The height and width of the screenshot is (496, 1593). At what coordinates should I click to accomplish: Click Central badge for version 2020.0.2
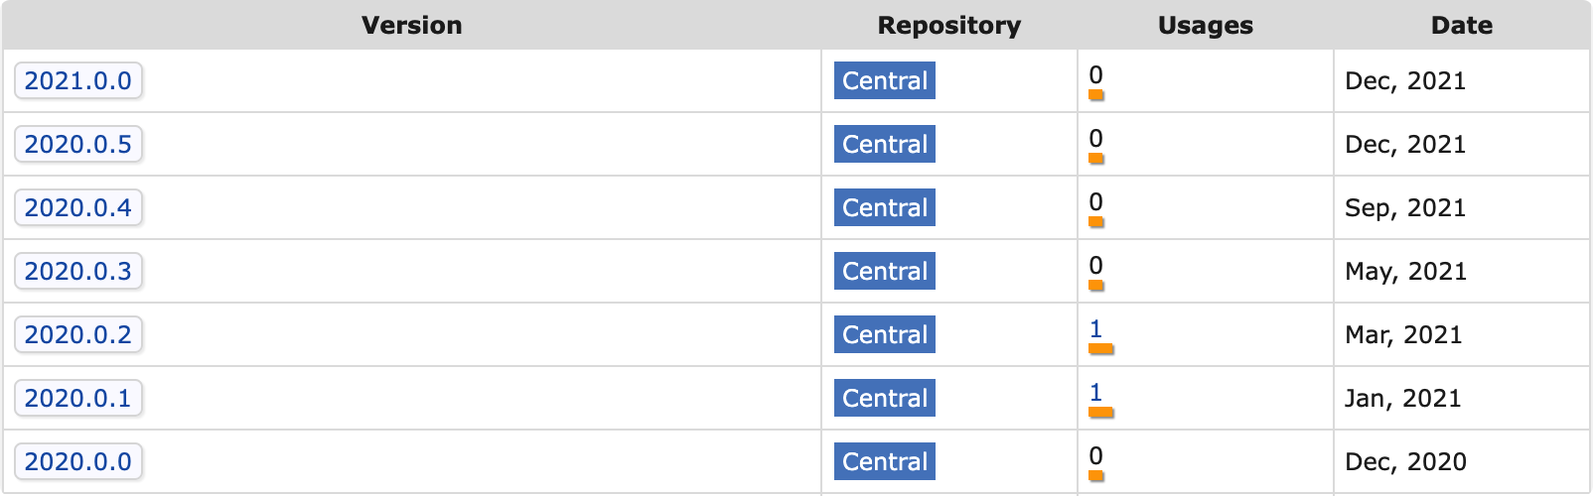pyautogui.click(x=884, y=335)
